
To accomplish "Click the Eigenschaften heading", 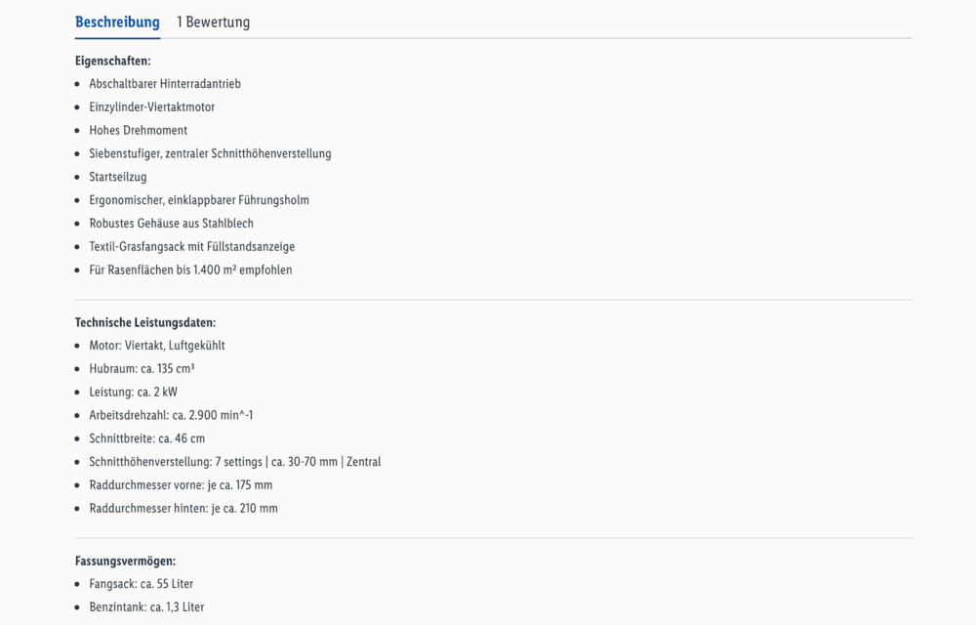I will (x=112, y=61).
